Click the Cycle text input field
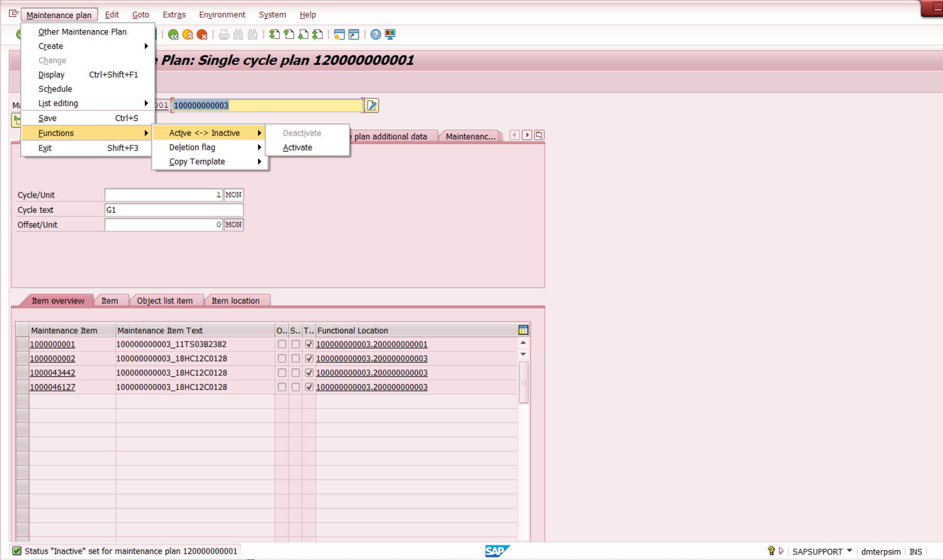The image size is (943, 560). pos(174,210)
